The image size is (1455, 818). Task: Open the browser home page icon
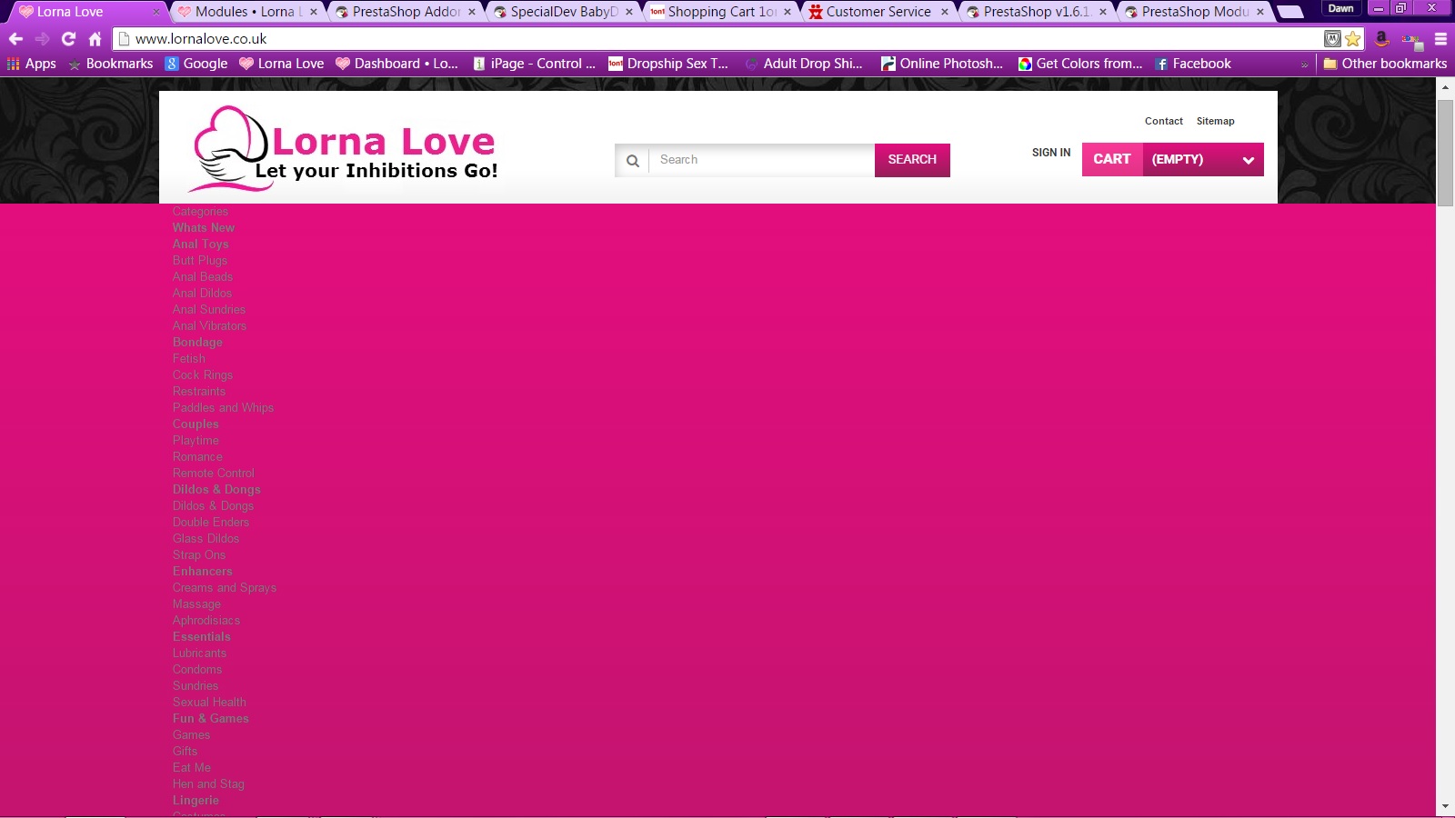pos(95,39)
